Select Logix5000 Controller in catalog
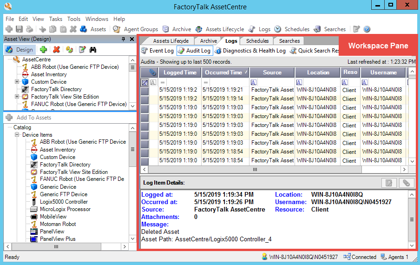Screen dimensions: 420x265 pyautogui.click(x=64, y=202)
